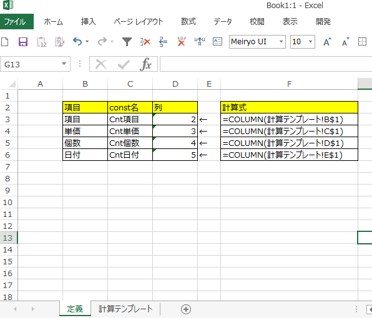The image size is (372, 318).
Task: Open the データ ribbon tab
Action: [223, 22]
